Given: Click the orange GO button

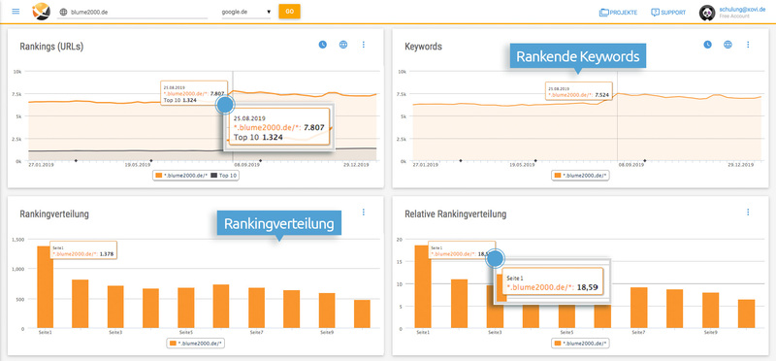Looking at the screenshot, I should tap(289, 12).
